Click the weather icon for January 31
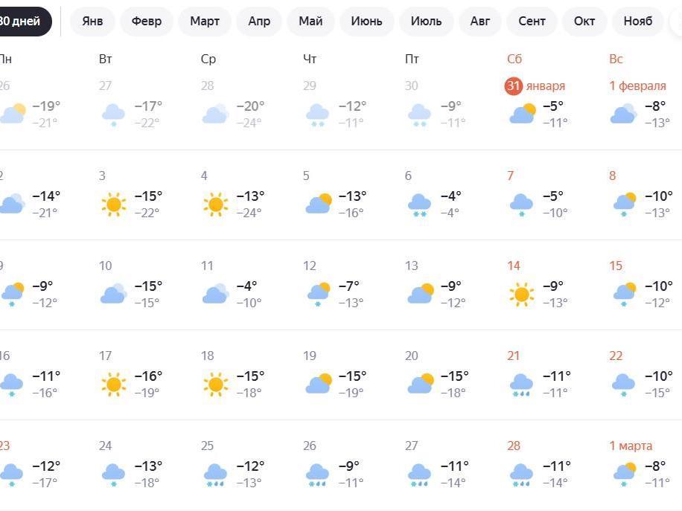682x511 pixels. (522, 114)
